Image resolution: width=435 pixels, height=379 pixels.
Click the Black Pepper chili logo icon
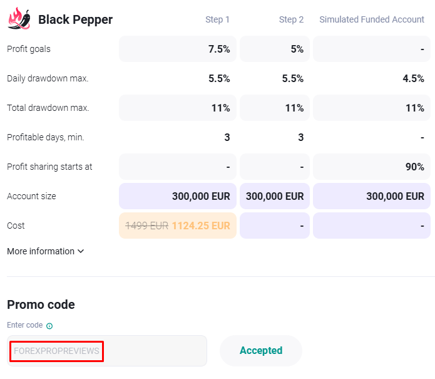(x=19, y=19)
